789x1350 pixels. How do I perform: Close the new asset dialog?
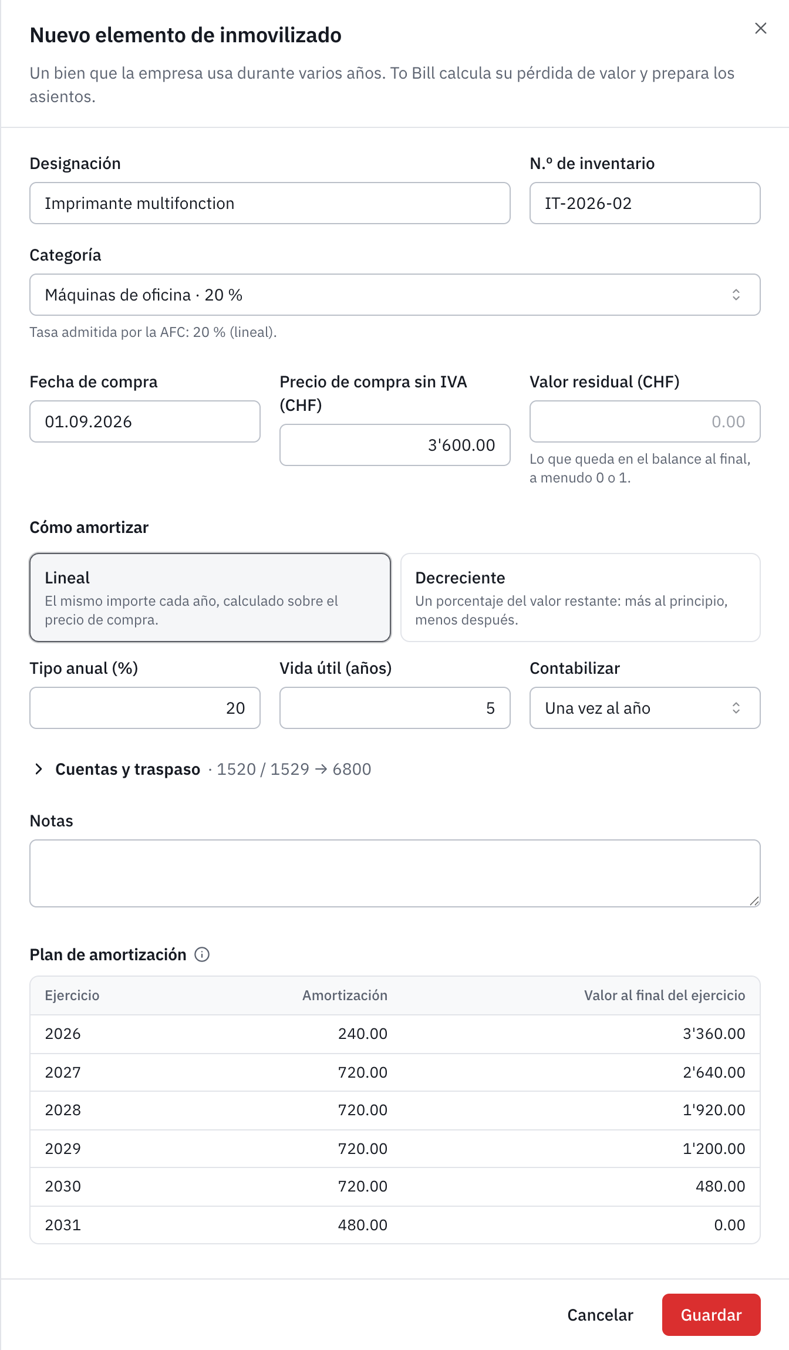coord(760,28)
